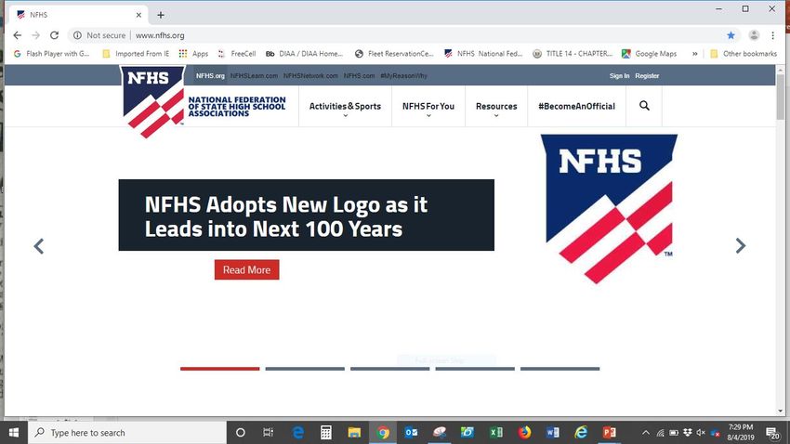Open Internet Explorer from the taskbar
790x444 pixels.
[x=581, y=433]
